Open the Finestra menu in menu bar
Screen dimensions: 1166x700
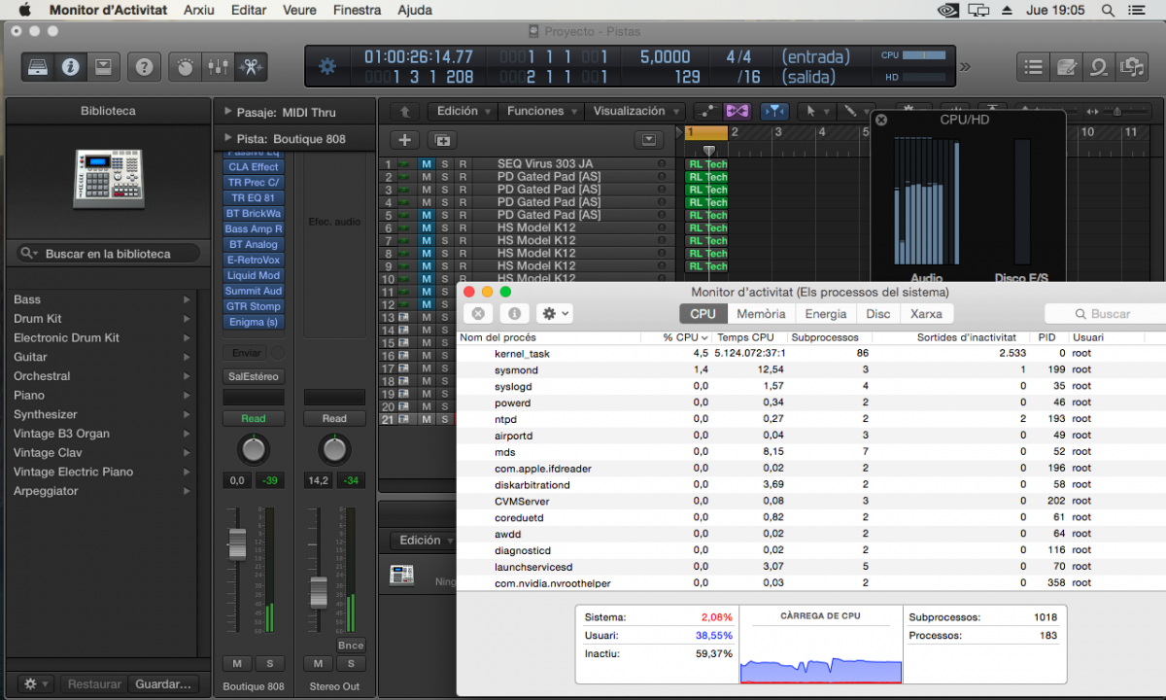(357, 10)
